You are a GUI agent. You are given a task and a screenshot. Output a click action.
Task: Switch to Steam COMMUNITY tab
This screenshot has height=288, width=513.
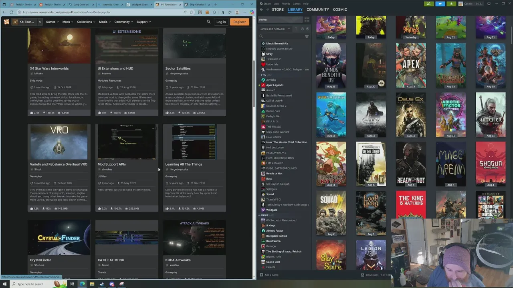coord(317,9)
